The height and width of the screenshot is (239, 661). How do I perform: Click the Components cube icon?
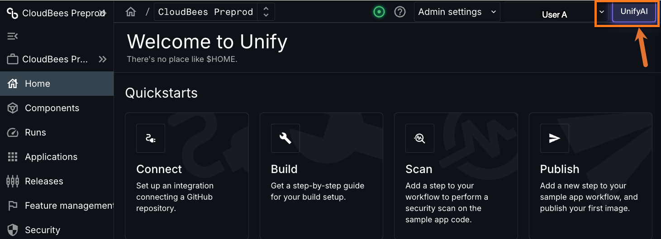(x=13, y=108)
